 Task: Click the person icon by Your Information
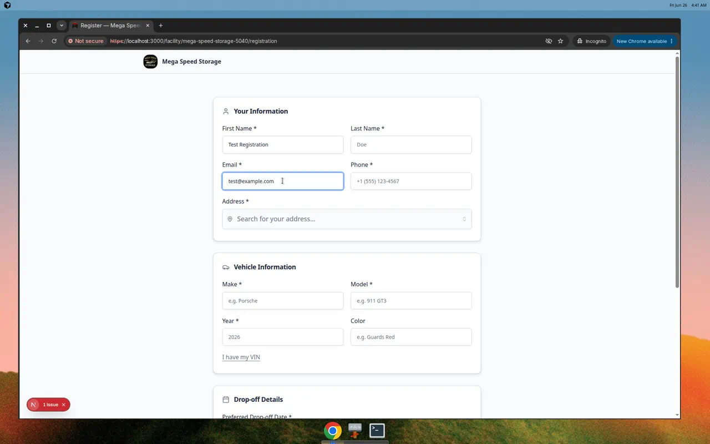point(226,112)
